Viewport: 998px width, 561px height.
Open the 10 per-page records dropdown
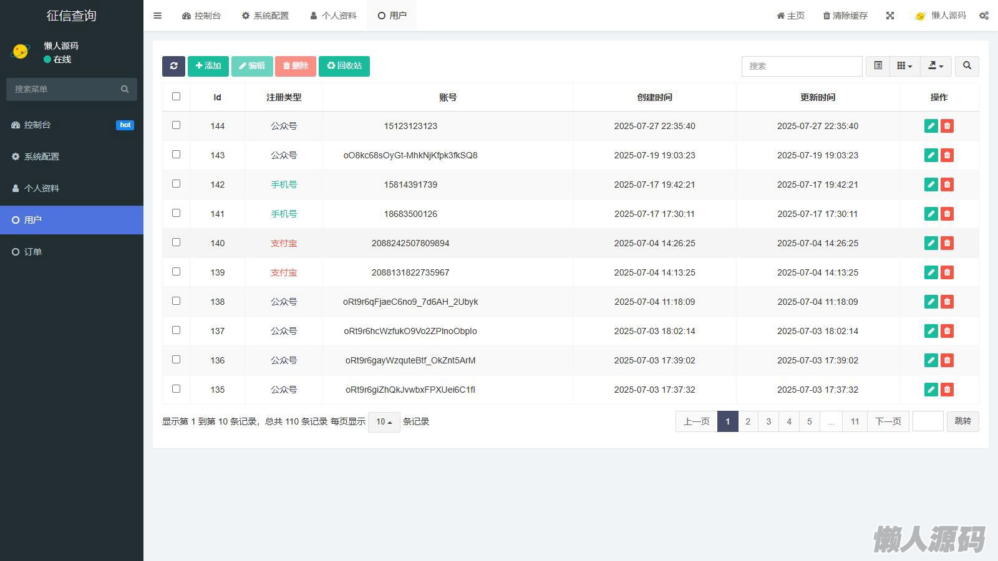click(384, 422)
